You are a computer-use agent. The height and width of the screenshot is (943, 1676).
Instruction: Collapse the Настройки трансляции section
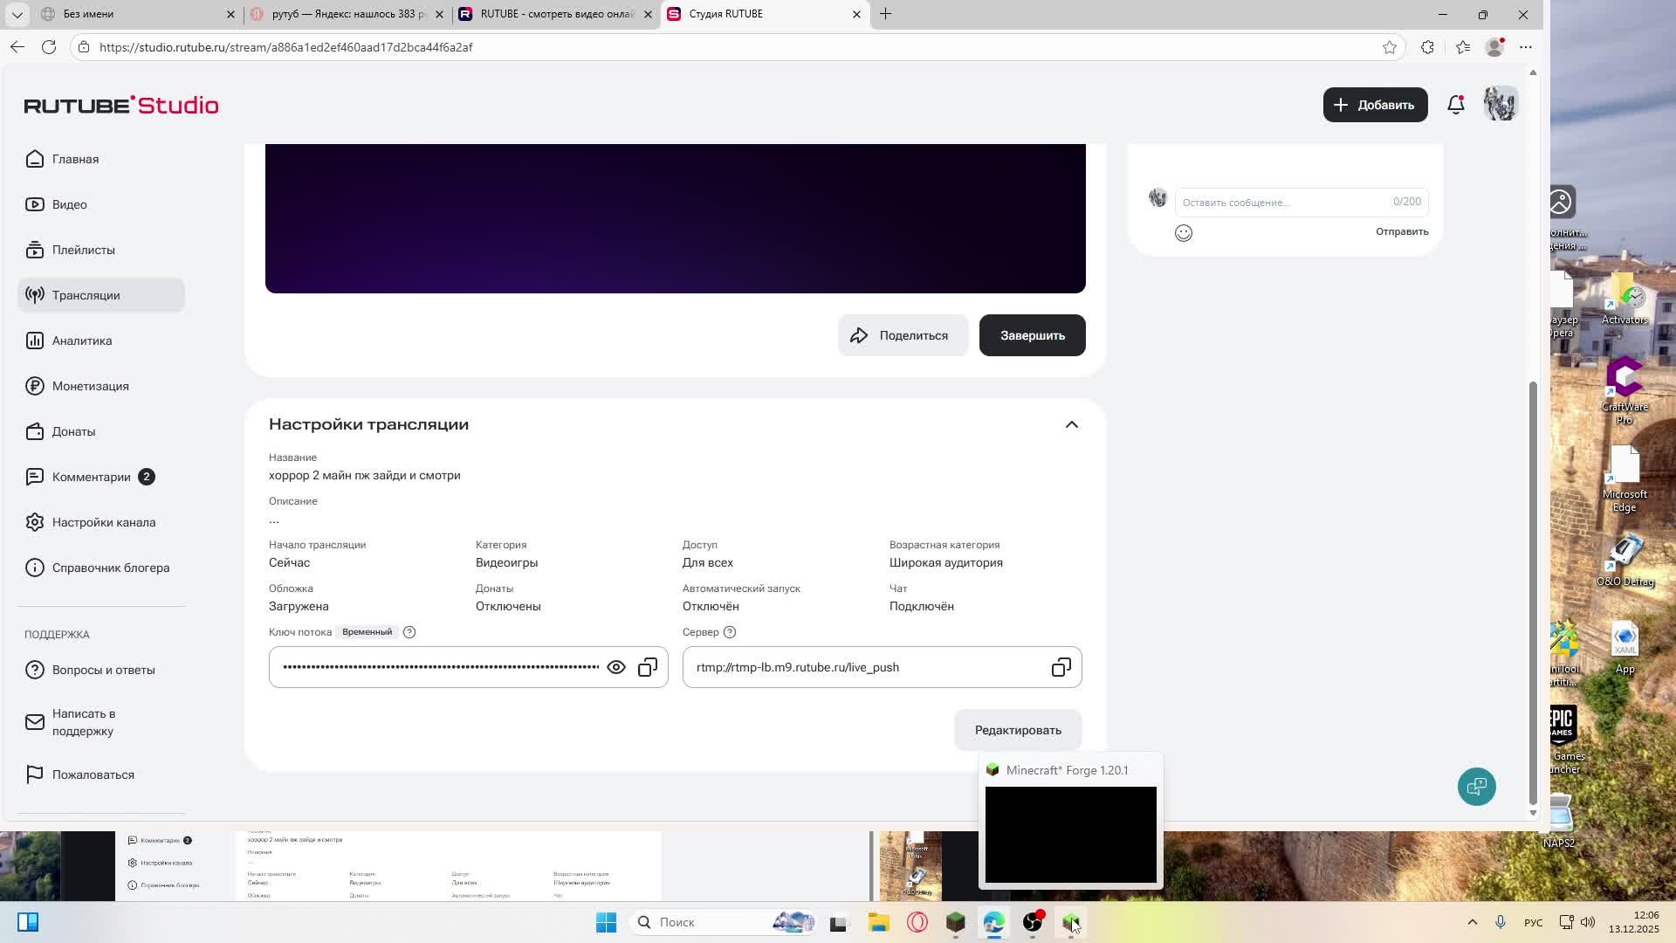pos(1071,424)
